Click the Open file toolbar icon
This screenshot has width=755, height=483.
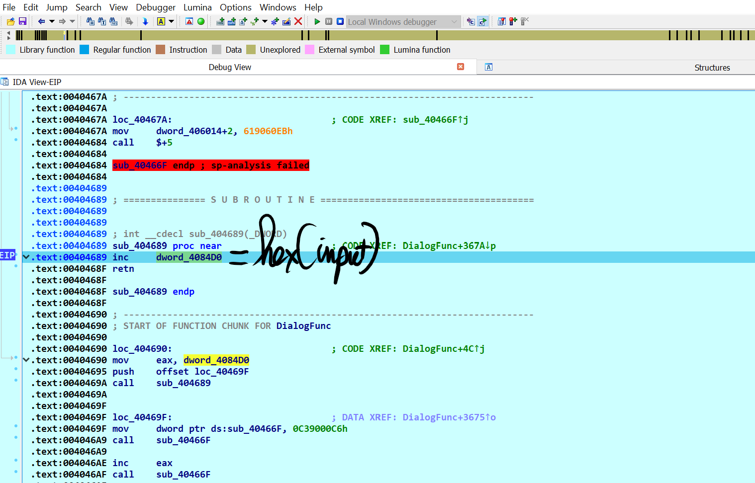click(10, 21)
